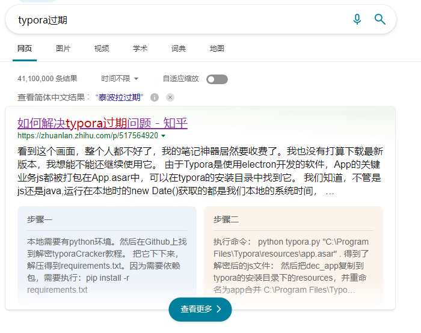This screenshot has width=421, height=333.
Task: Open the 时间不限 time filter dropdown
Action: 120,79
